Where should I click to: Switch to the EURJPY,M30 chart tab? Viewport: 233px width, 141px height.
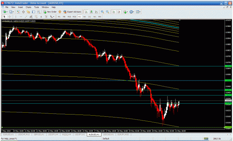(x=123, y=134)
